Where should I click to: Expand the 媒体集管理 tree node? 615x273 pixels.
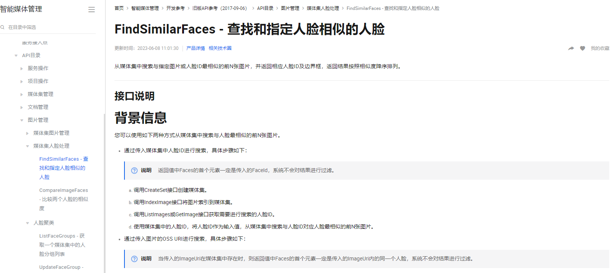(x=22, y=94)
